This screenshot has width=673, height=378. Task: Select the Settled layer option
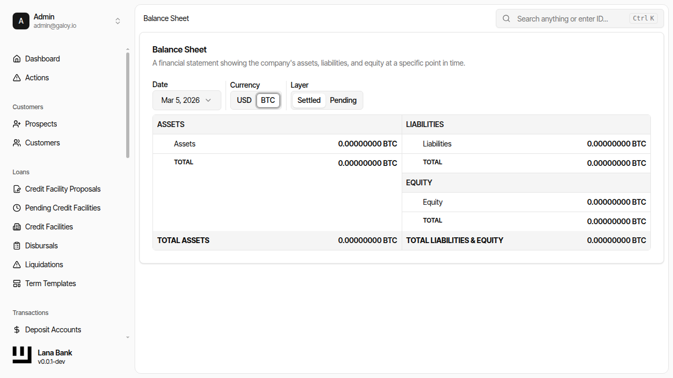pyautogui.click(x=309, y=100)
